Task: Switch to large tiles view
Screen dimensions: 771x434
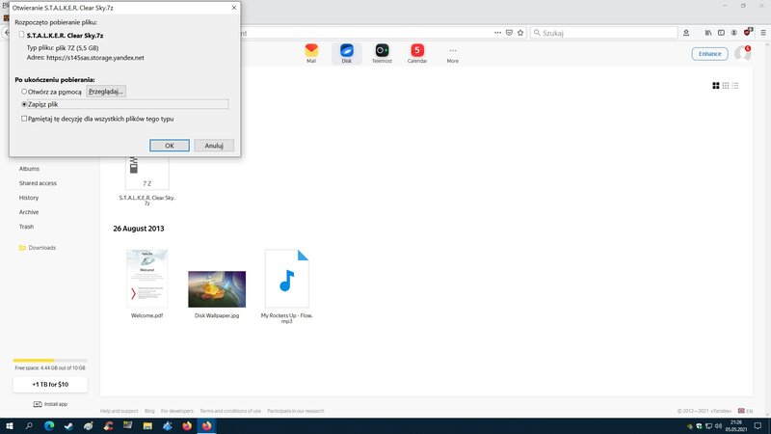Action: (x=716, y=86)
